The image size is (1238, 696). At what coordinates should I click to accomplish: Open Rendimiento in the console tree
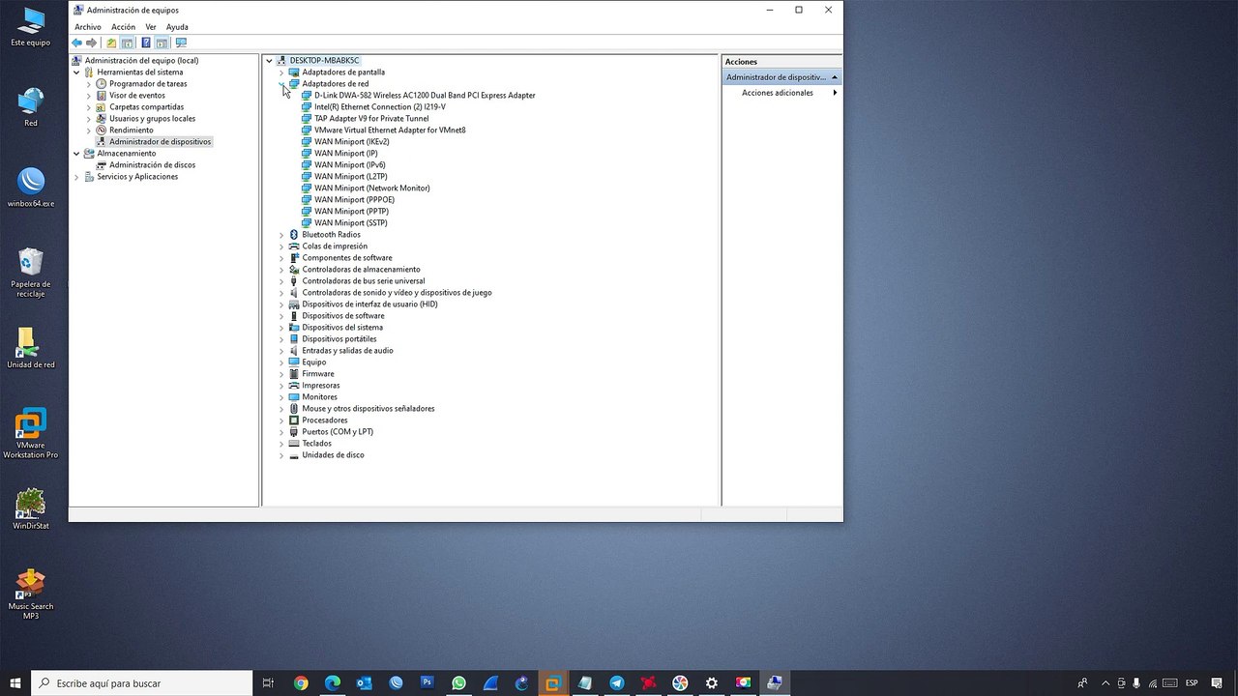point(132,130)
